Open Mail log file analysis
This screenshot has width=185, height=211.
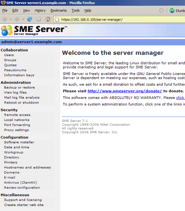tap(22, 97)
